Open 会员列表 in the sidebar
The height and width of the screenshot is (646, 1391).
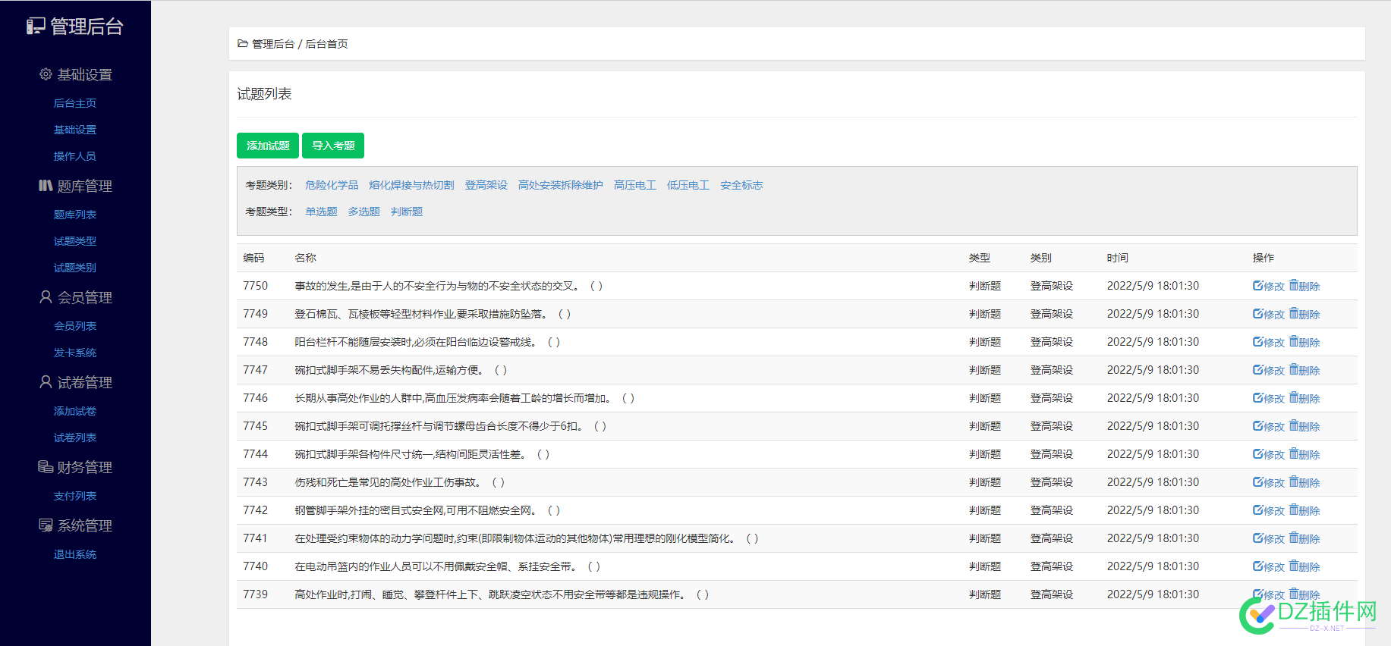click(75, 326)
